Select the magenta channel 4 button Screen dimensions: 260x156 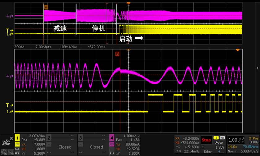pos(111,137)
